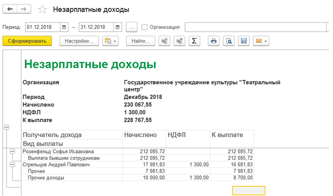Save report with the floppy disk icon
This screenshot has width=333, height=196.
pyautogui.click(x=244, y=41)
